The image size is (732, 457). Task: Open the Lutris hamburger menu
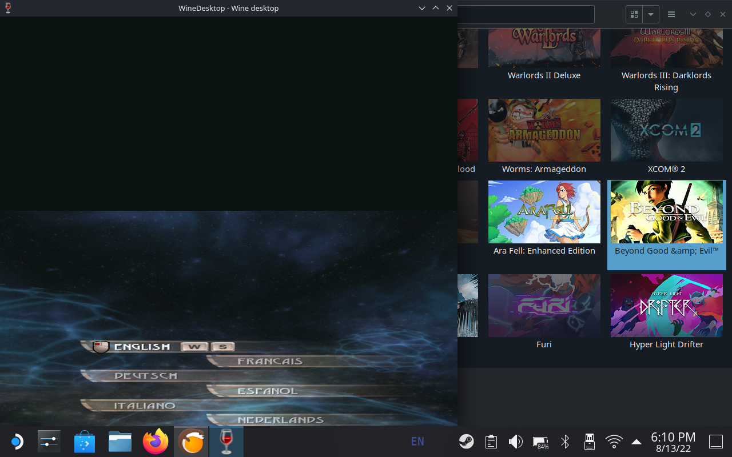(x=671, y=14)
